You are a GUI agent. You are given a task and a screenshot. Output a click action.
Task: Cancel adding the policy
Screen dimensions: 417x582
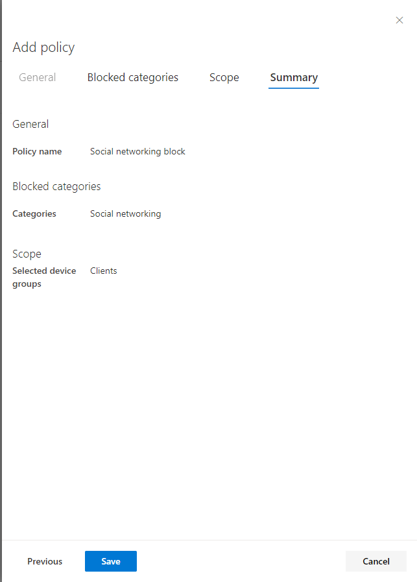coord(376,561)
